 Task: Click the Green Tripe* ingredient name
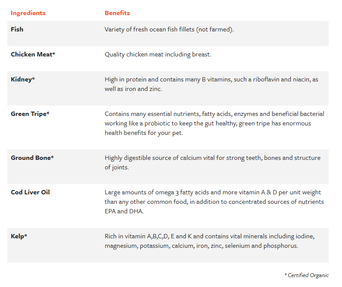coord(30,114)
